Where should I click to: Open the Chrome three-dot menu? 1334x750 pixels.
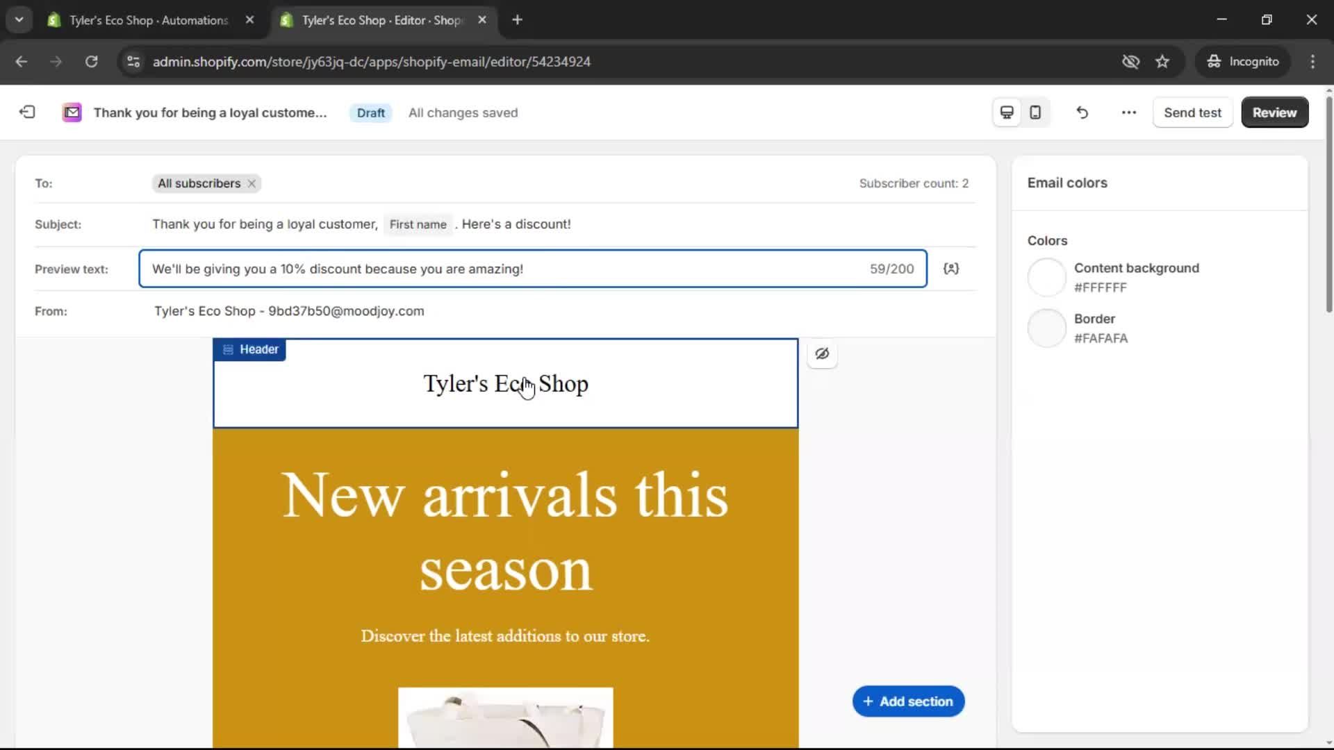(x=1312, y=61)
